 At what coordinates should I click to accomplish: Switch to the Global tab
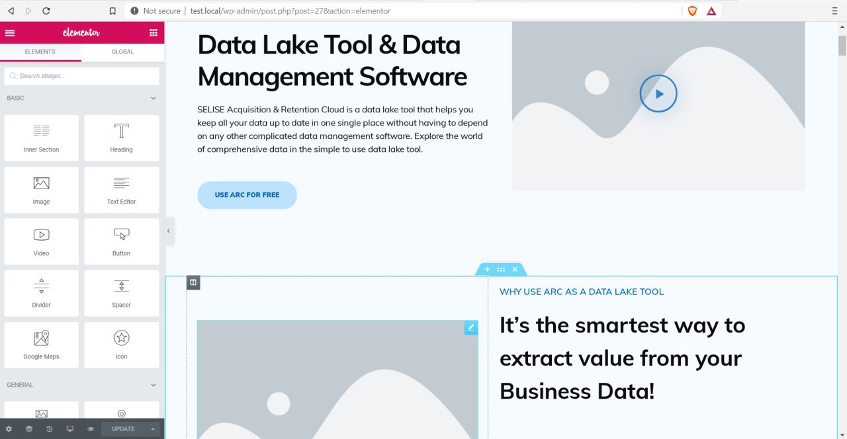(122, 52)
